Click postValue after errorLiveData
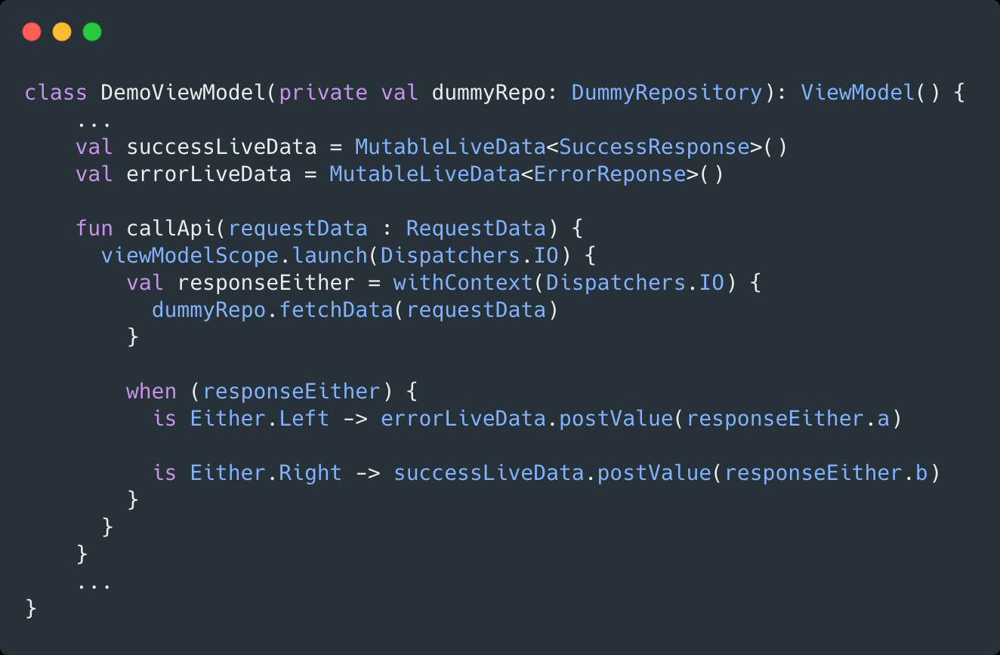Viewport: 1000px width, 655px height. [x=616, y=419]
